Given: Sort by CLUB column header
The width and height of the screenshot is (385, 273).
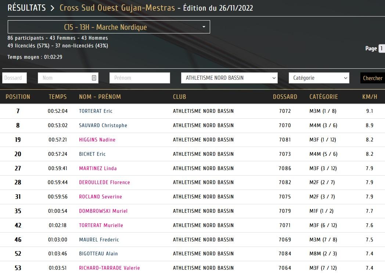Looking at the screenshot, I should click(x=180, y=97).
